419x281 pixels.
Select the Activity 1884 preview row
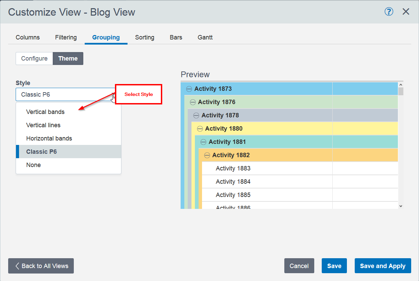click(233, 182)
